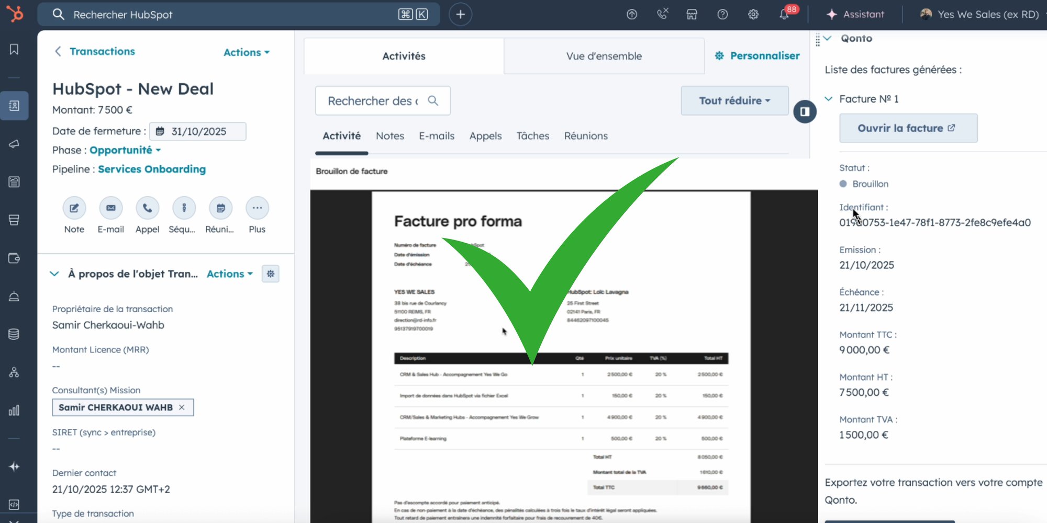
Task: Open the CRM contacts icon in sidebar
Action: click(14, 106)
